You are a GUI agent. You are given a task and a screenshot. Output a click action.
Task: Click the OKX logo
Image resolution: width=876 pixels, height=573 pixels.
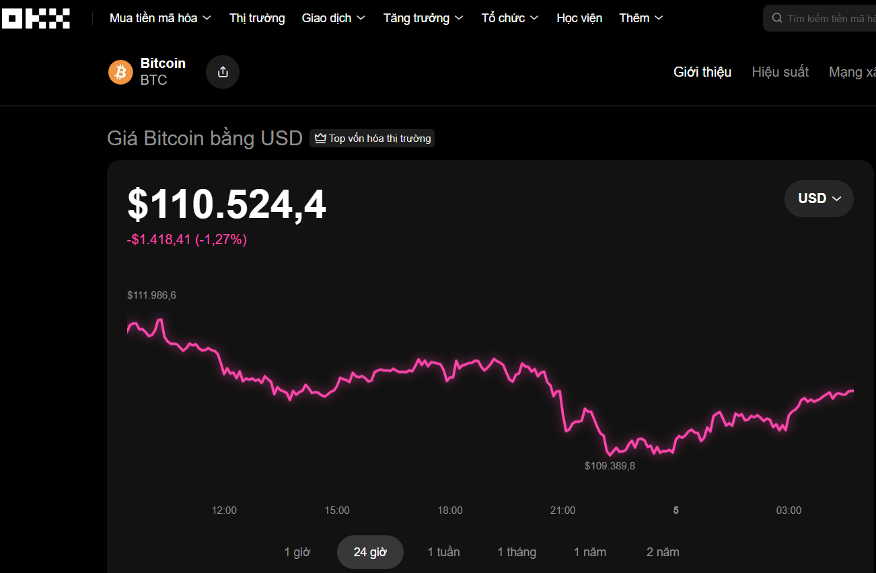point(36,17)
